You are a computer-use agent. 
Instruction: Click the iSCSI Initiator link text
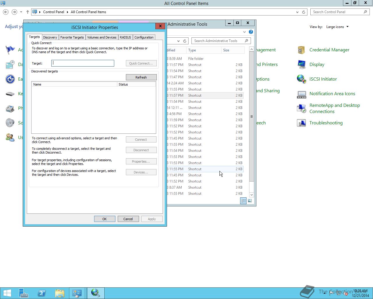323,79
